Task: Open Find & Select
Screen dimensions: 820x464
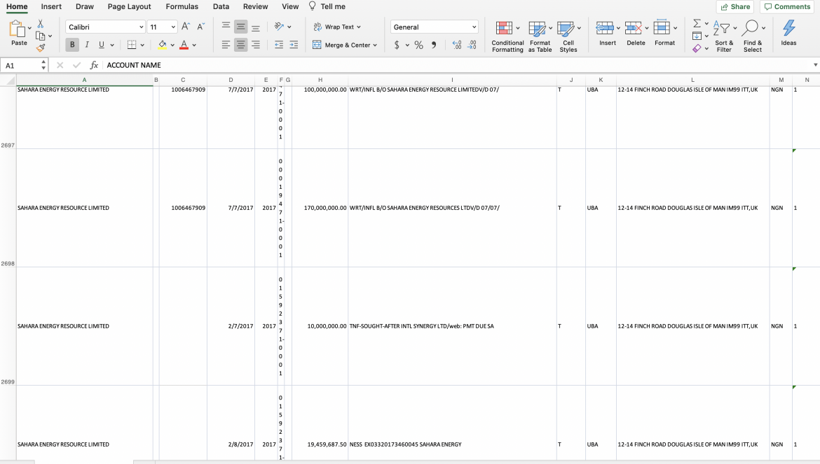Action: click(753, 36)
